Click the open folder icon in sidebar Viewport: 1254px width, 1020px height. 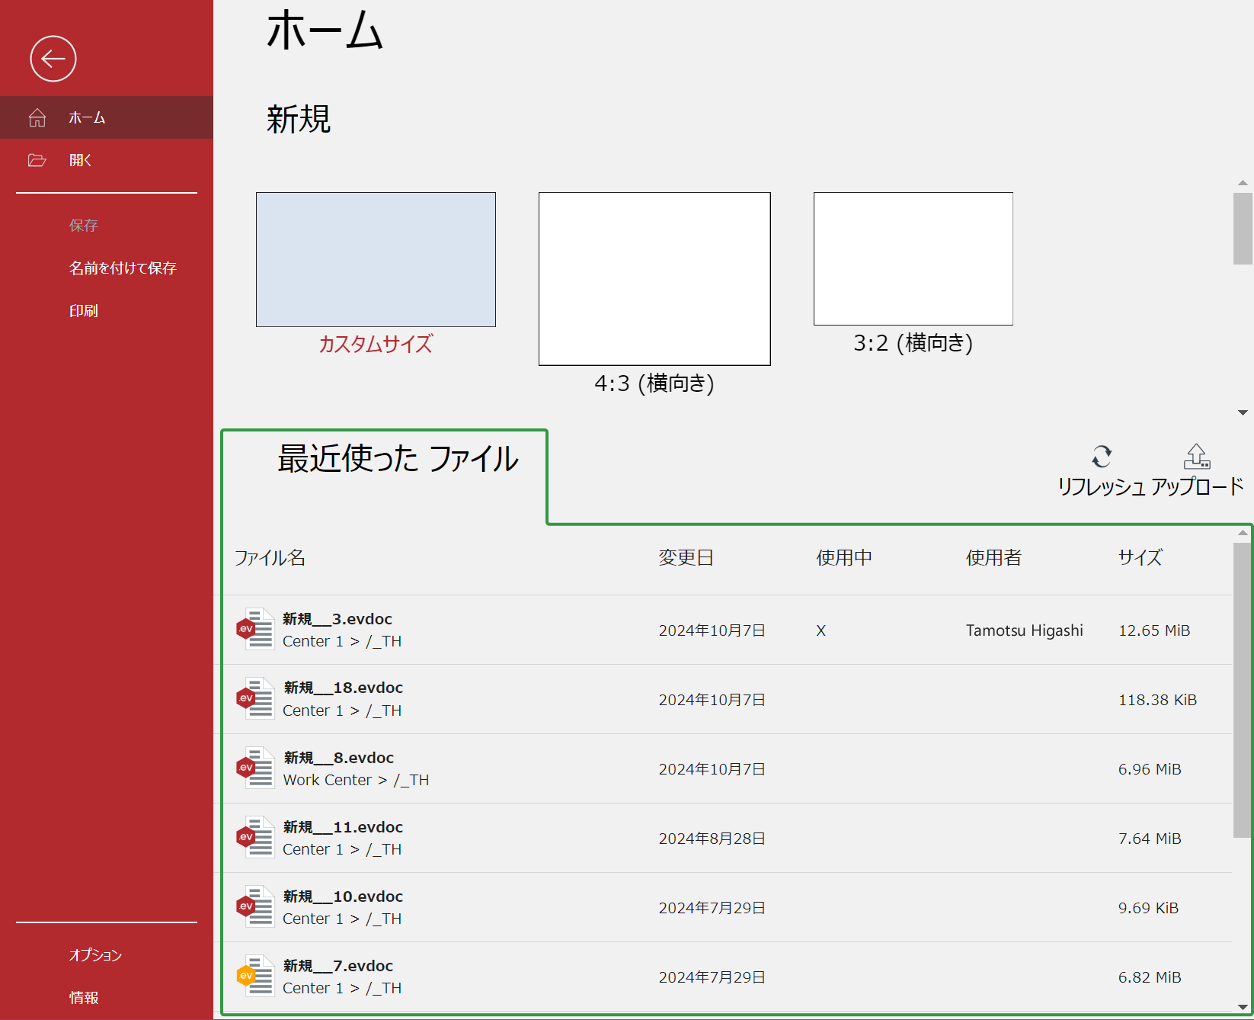tap(37, 160)
